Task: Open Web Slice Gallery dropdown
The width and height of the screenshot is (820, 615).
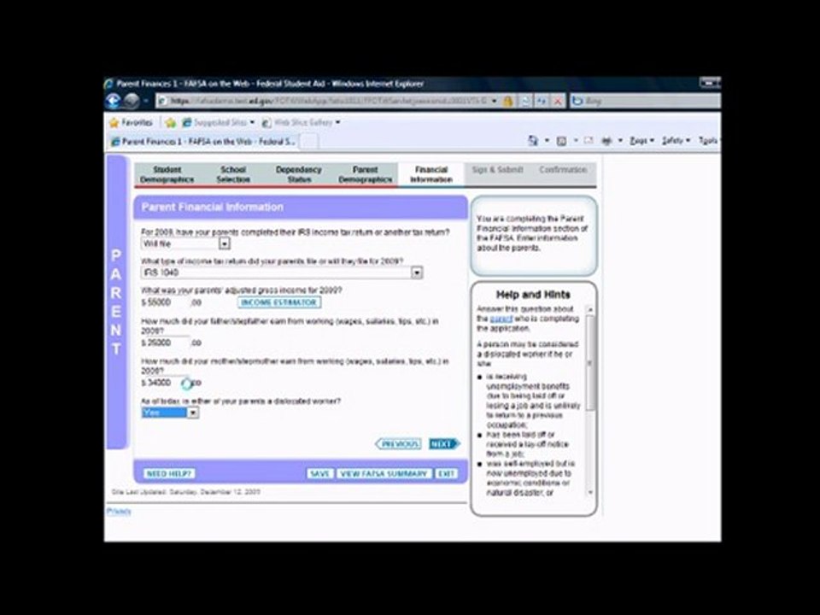Action: pos(301,122)
